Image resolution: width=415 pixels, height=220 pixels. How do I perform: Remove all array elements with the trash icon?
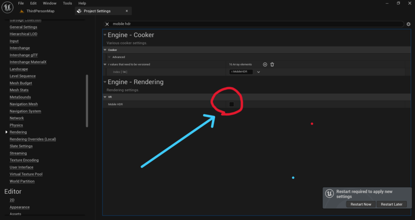coord(272,65)
